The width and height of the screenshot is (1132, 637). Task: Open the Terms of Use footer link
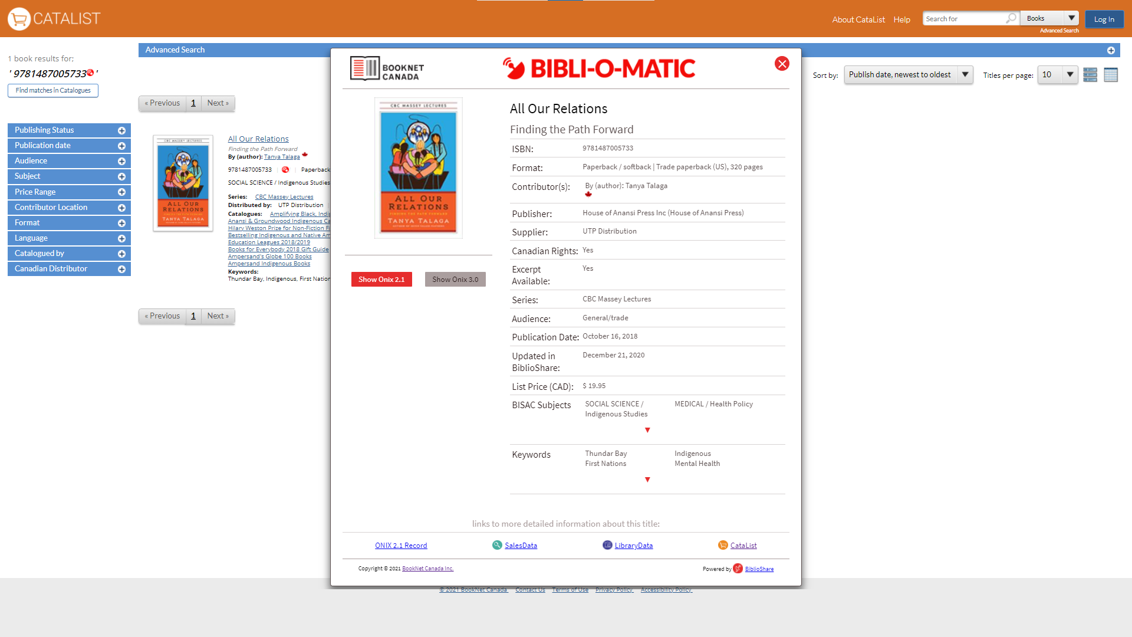(570, 590)
